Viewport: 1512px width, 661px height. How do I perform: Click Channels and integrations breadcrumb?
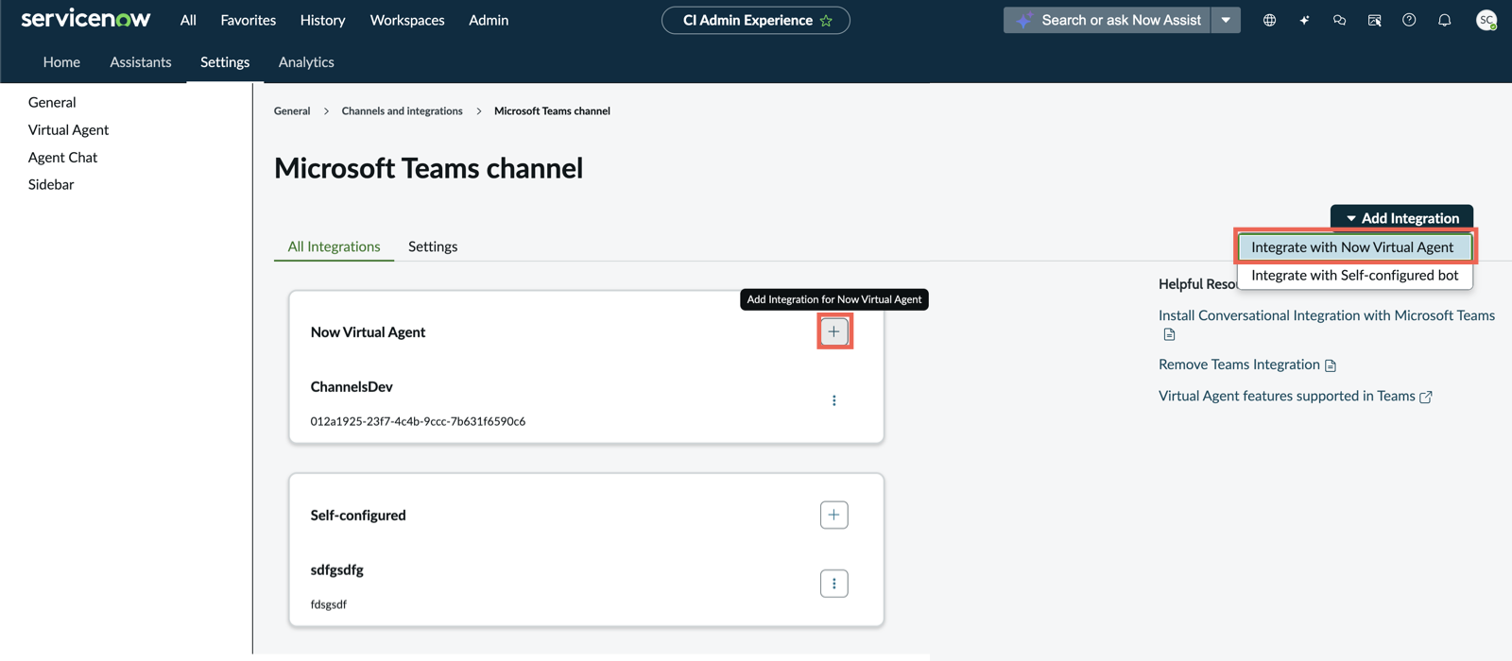402,111
